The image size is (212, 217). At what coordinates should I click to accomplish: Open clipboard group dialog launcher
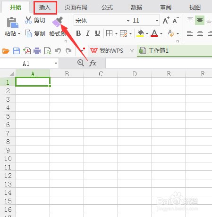tap(66, 41)
